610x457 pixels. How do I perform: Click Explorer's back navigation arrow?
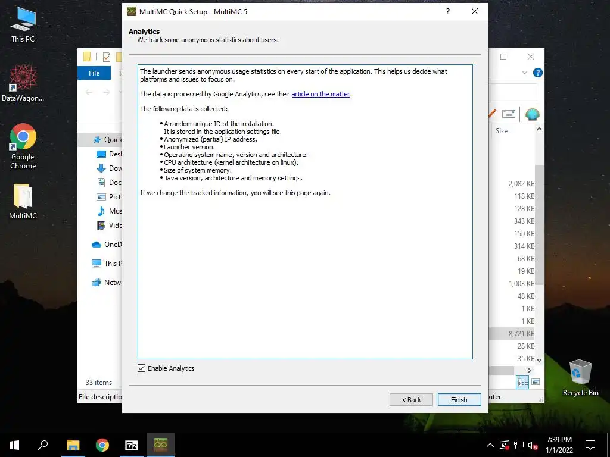click(89, 92)
